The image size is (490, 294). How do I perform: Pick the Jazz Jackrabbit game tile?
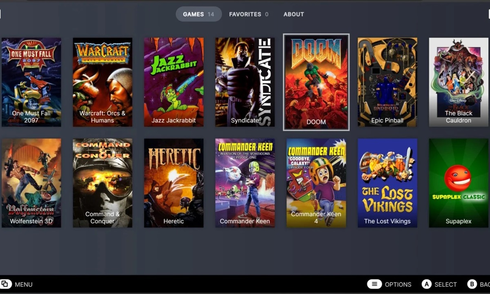point(174,82)
